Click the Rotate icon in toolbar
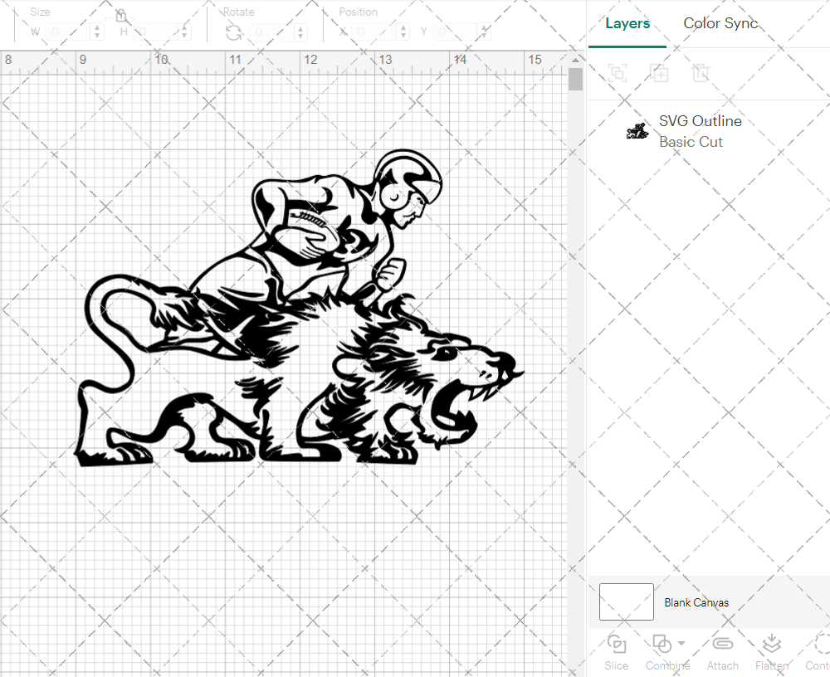Image resolution: width=830 pixels, height=677 pixels. 234,32
